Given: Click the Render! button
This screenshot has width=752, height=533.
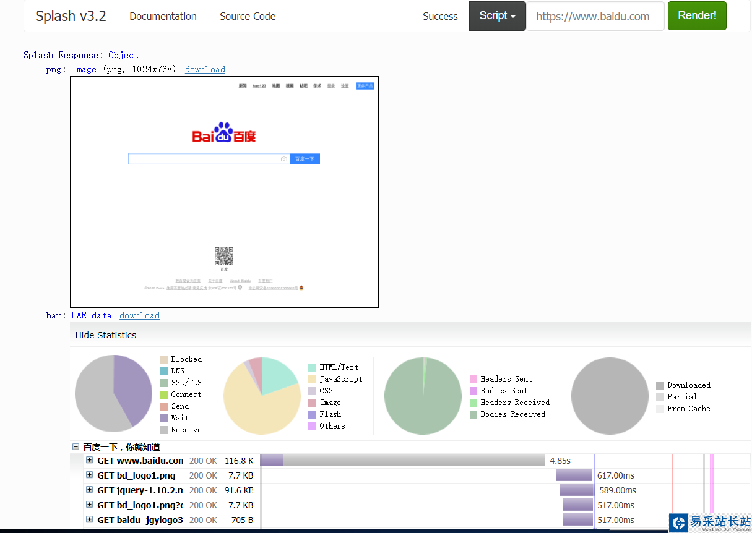Looking at the screenshot, I should [697, 16].
